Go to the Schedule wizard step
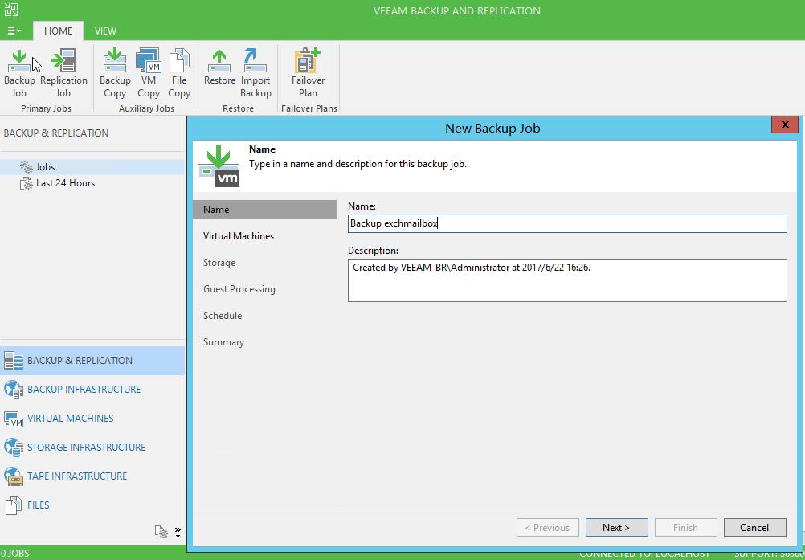Screen dimensions: 805x560 (x=223, y=316)
